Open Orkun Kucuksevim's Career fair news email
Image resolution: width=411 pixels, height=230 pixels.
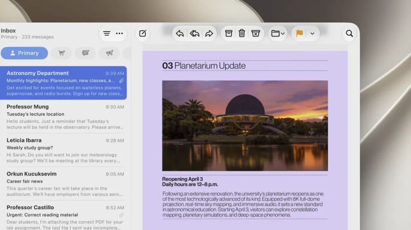[63, 184]
